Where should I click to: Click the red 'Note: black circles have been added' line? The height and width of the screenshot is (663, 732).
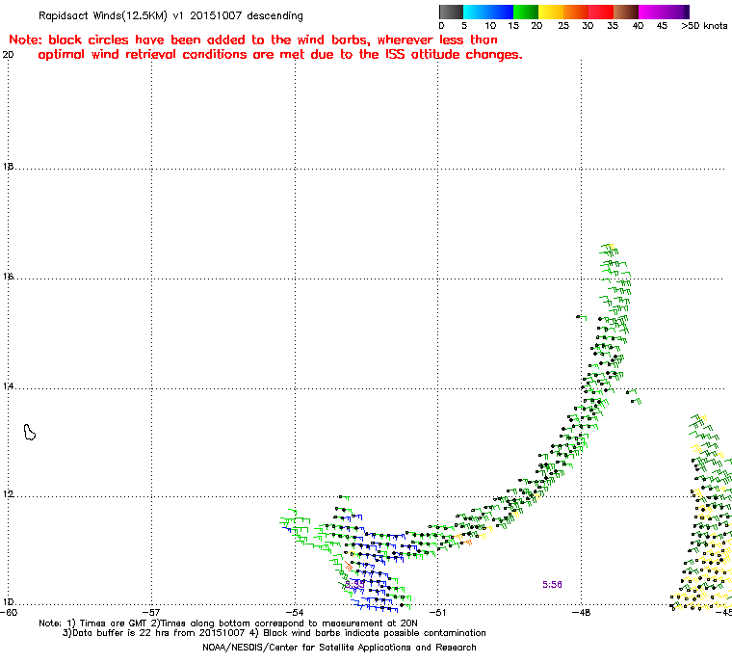pos(253,40)
